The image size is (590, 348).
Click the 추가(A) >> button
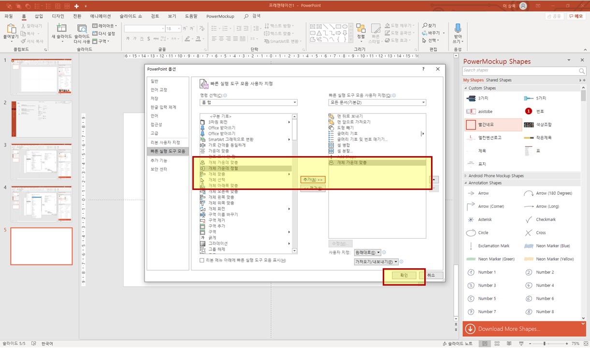pyautogui.click(x=313, y=179)
